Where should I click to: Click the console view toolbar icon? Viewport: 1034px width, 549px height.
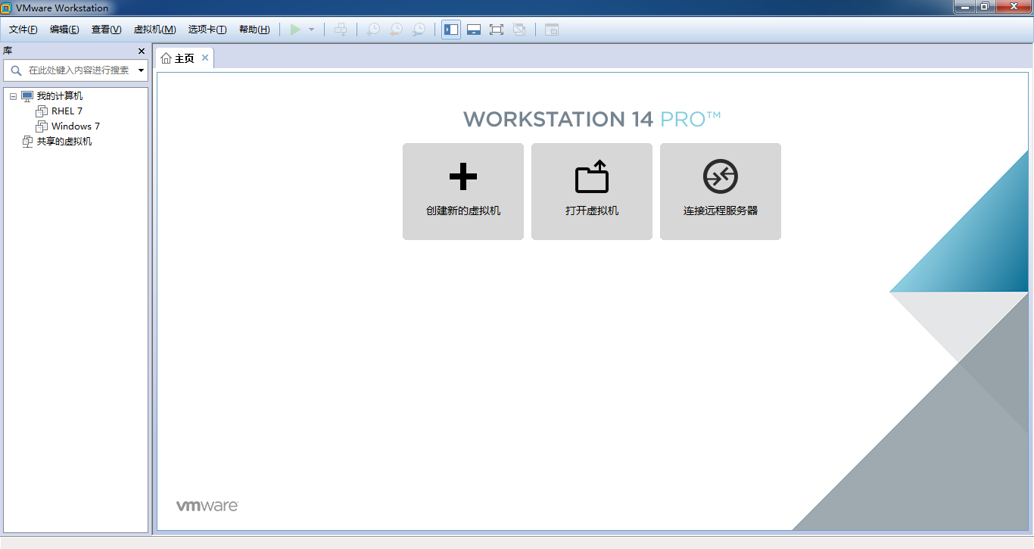click(552, 30)
